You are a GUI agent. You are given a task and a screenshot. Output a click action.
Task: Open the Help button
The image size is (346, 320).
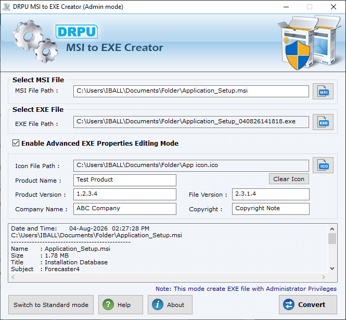[121, 304]
